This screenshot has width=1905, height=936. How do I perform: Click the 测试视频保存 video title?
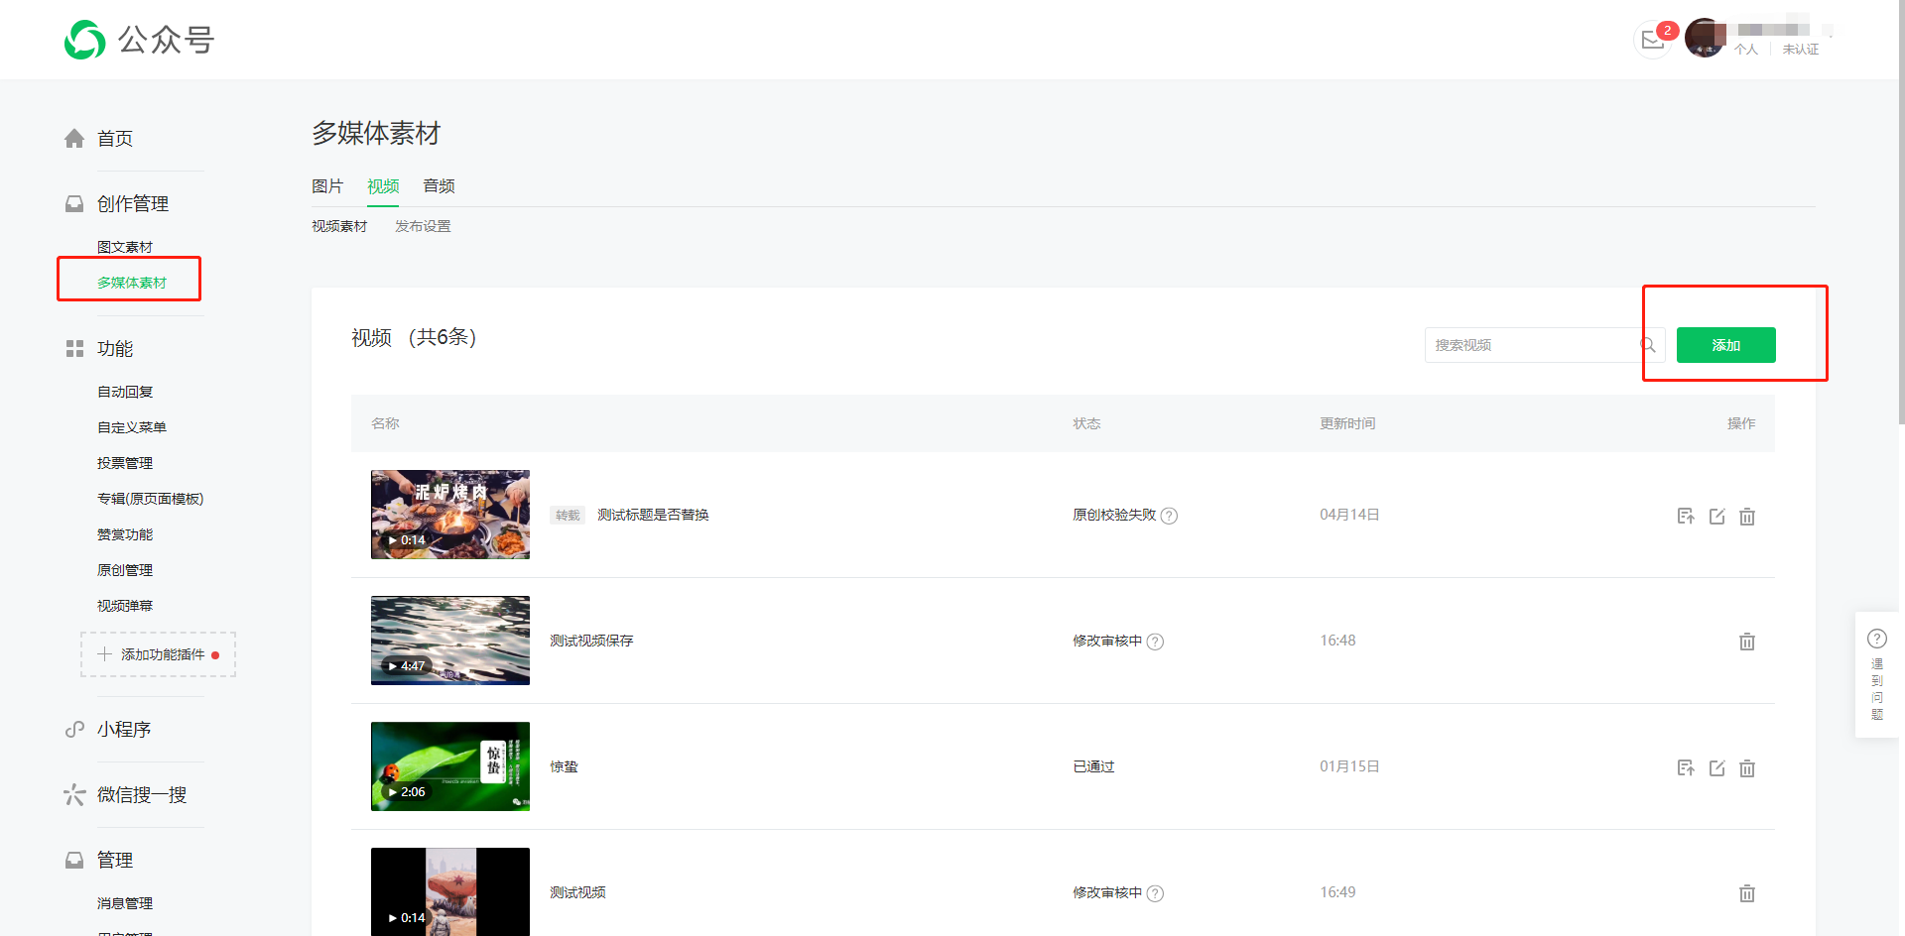[x=591, y=641]
